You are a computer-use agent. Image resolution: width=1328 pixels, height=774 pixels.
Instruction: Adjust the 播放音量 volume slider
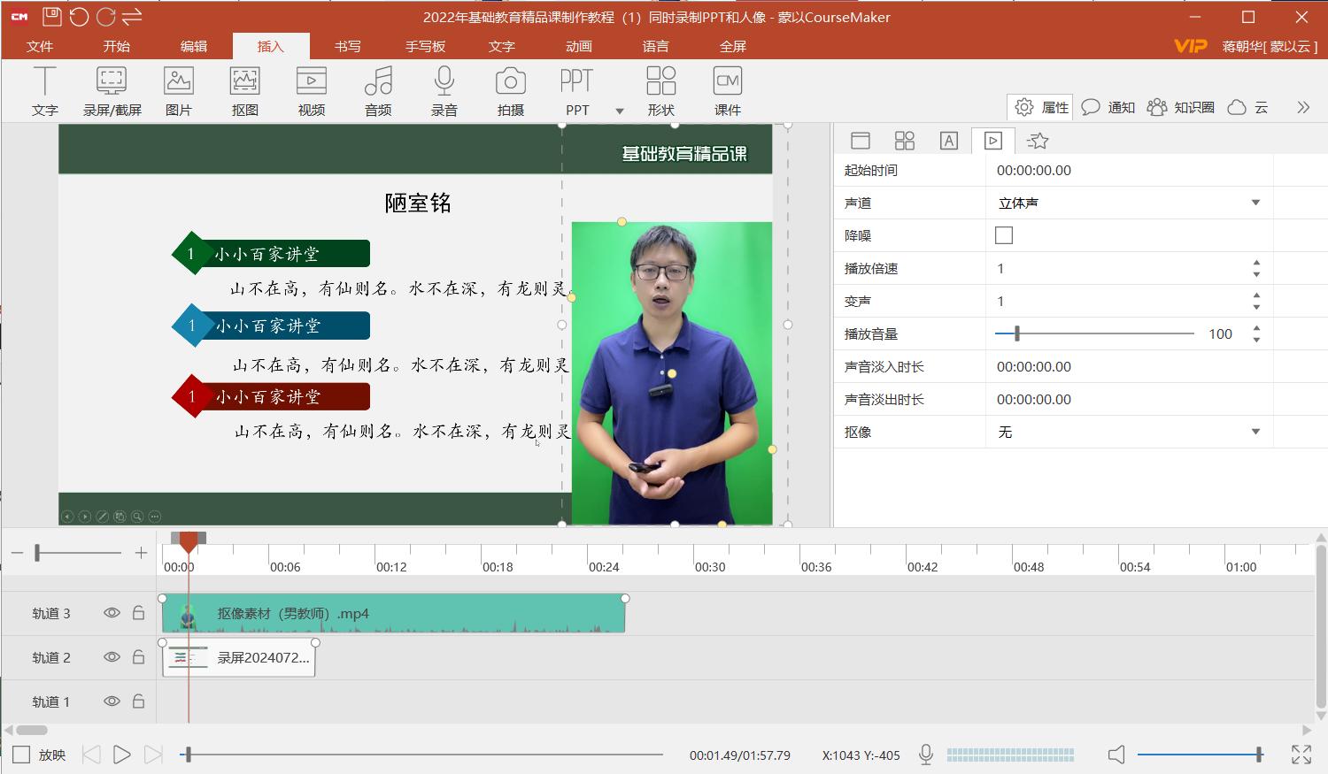1017,333
